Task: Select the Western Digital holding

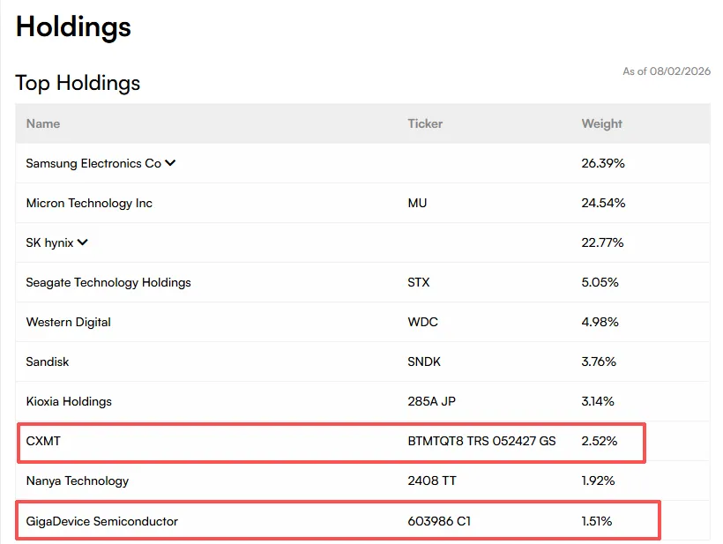Action: 68,322
